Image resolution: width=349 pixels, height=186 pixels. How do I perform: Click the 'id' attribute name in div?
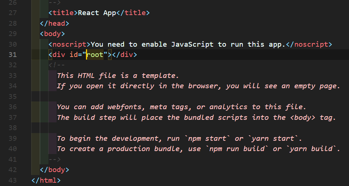click(74, 54)
